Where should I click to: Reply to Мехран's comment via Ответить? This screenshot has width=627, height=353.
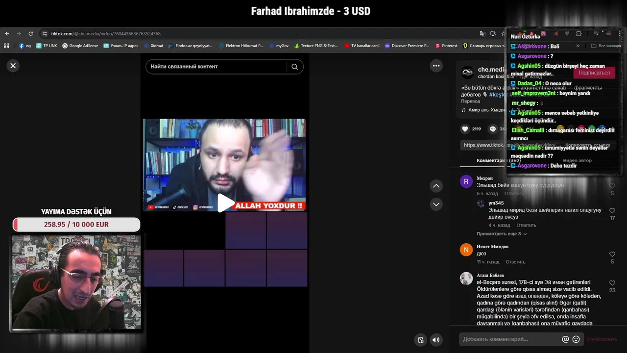point(514,194)
